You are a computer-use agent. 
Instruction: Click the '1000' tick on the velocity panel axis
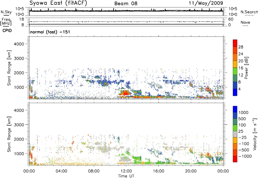click(x=19, y=154)
